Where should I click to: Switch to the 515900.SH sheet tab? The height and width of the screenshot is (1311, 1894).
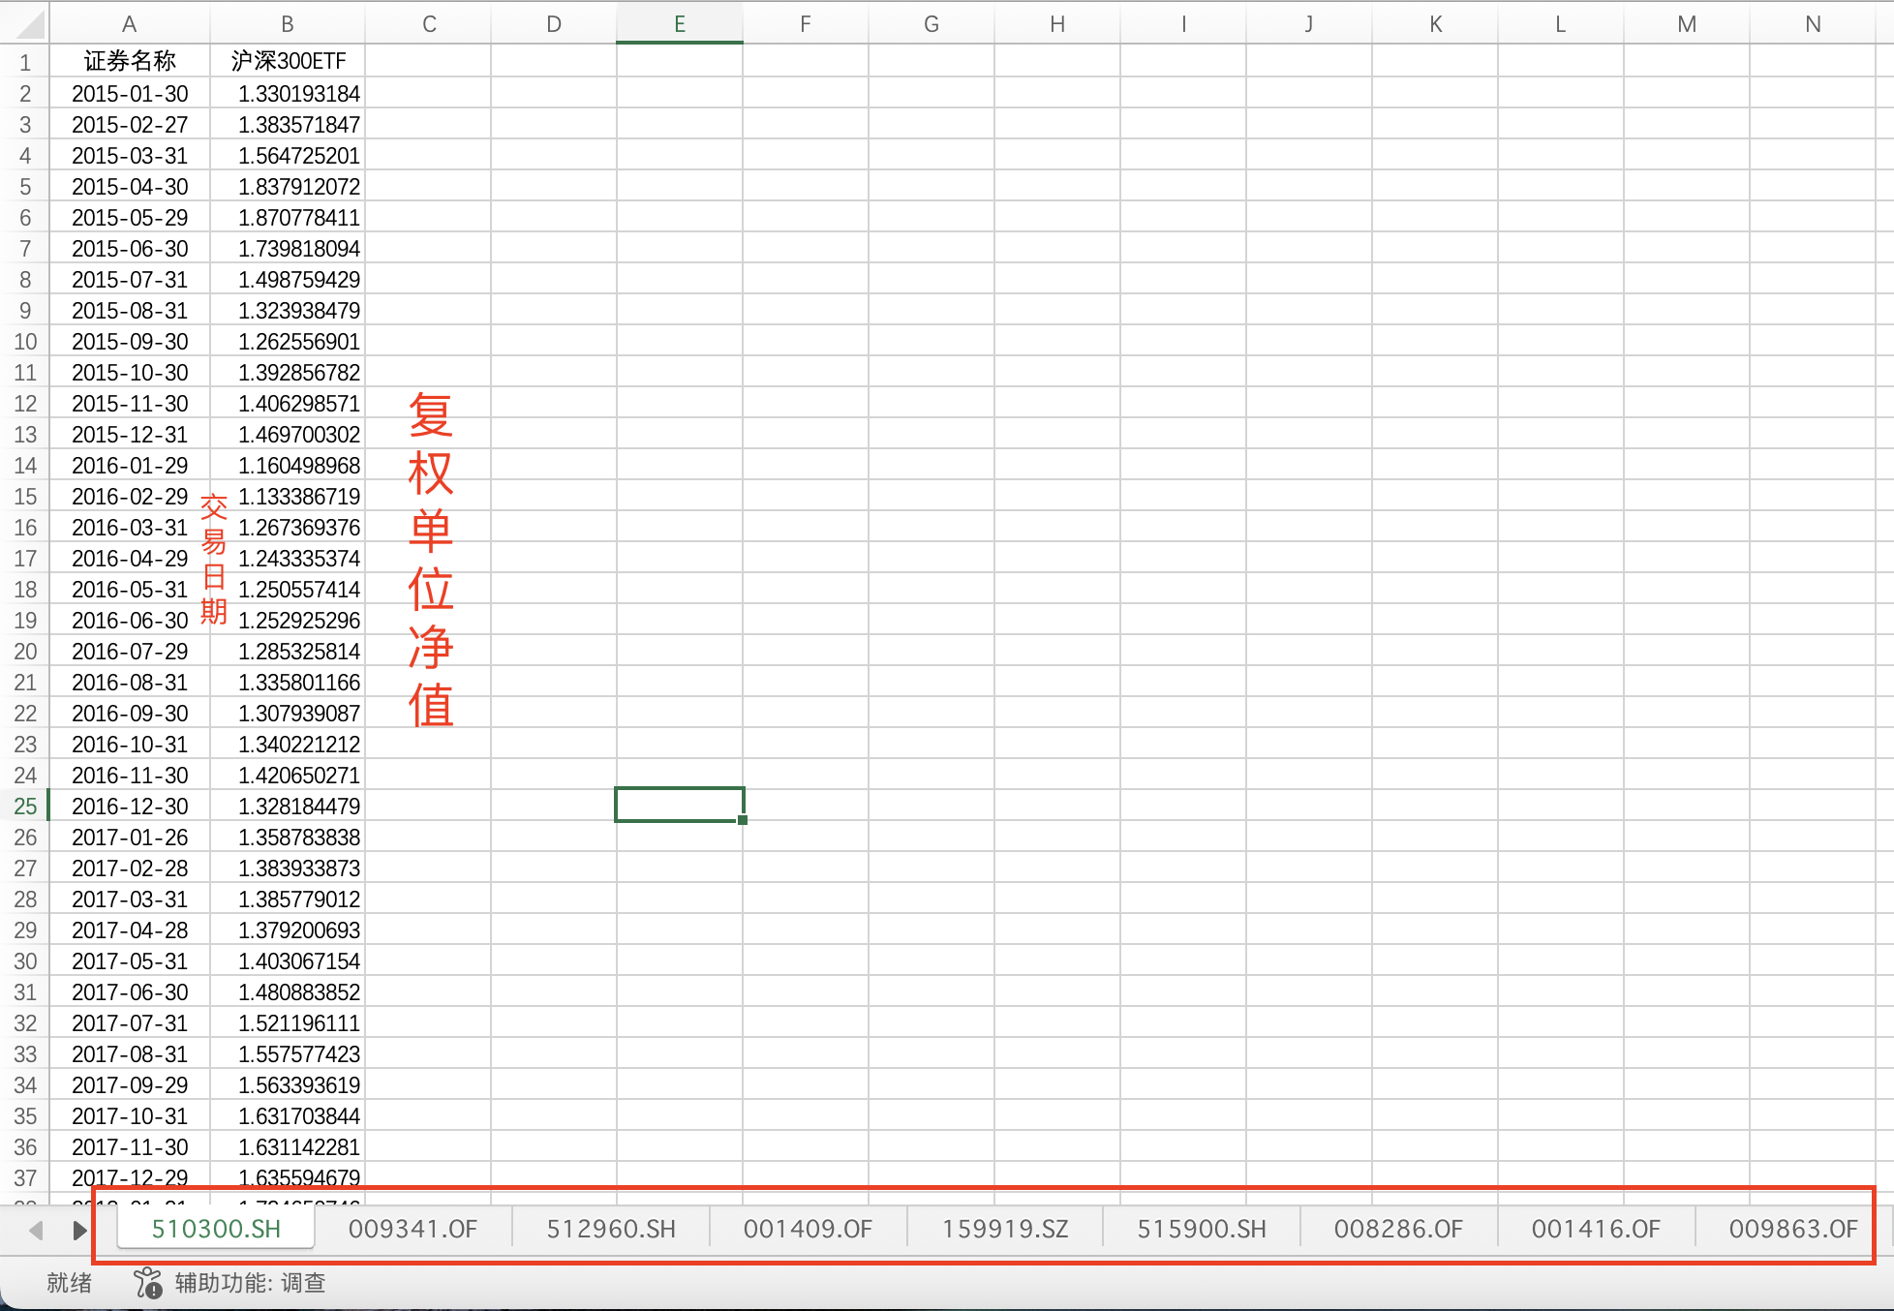[1202, 1230]
